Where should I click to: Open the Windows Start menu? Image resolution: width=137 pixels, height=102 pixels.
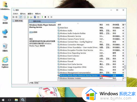pyautogui.click(x=3, y=100)
